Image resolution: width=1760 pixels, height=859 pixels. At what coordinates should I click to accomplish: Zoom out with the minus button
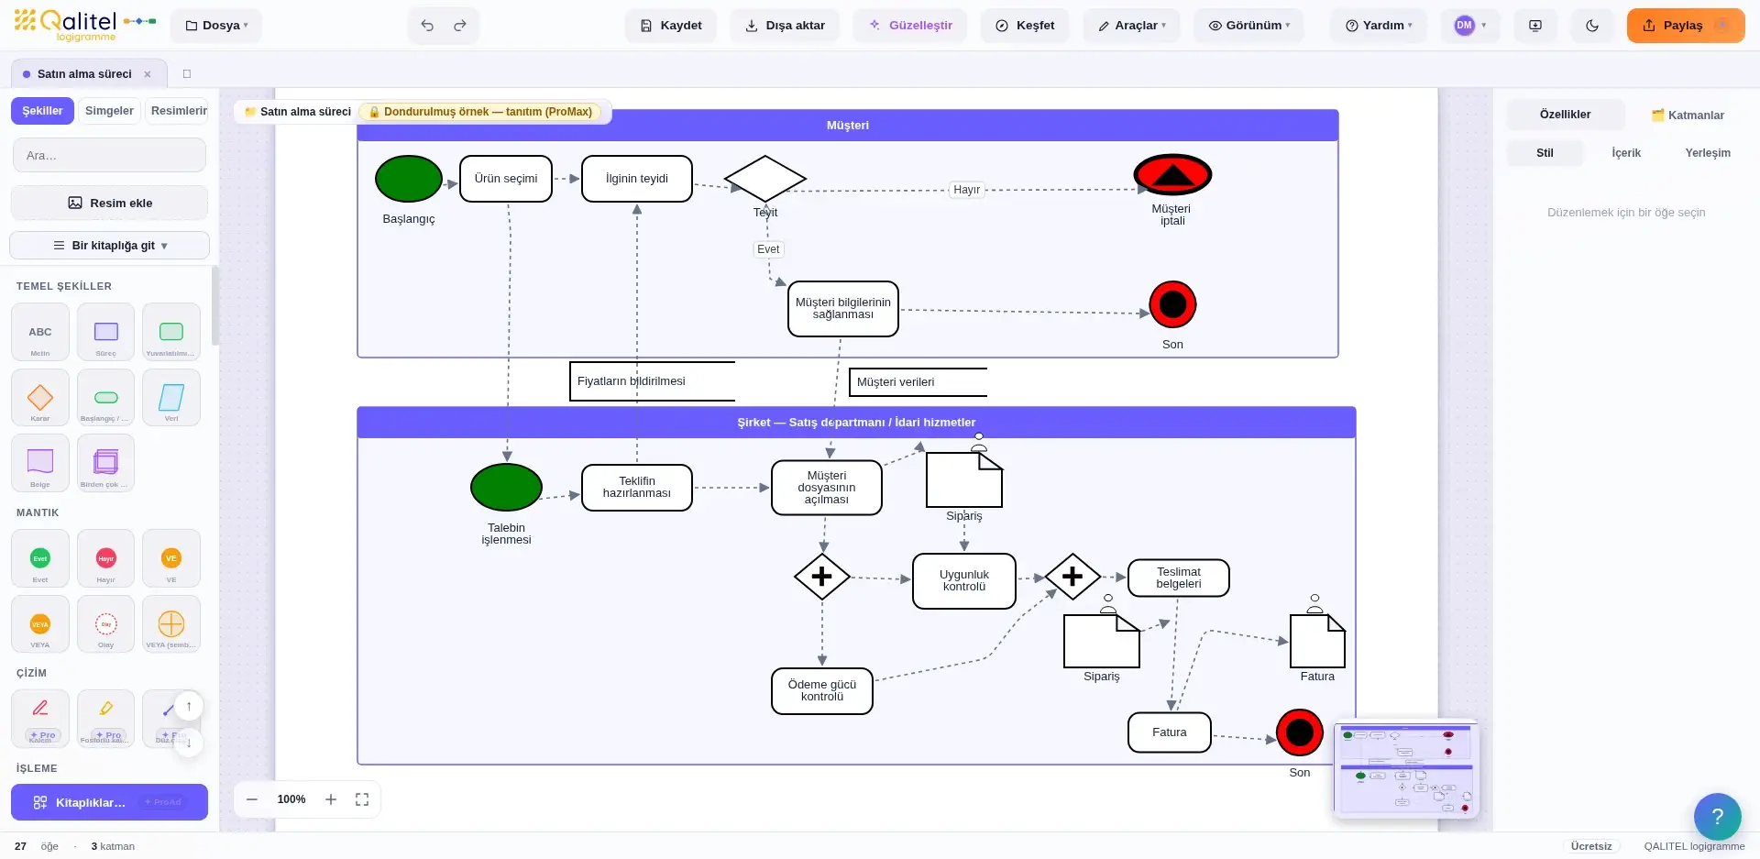[252, 799]
